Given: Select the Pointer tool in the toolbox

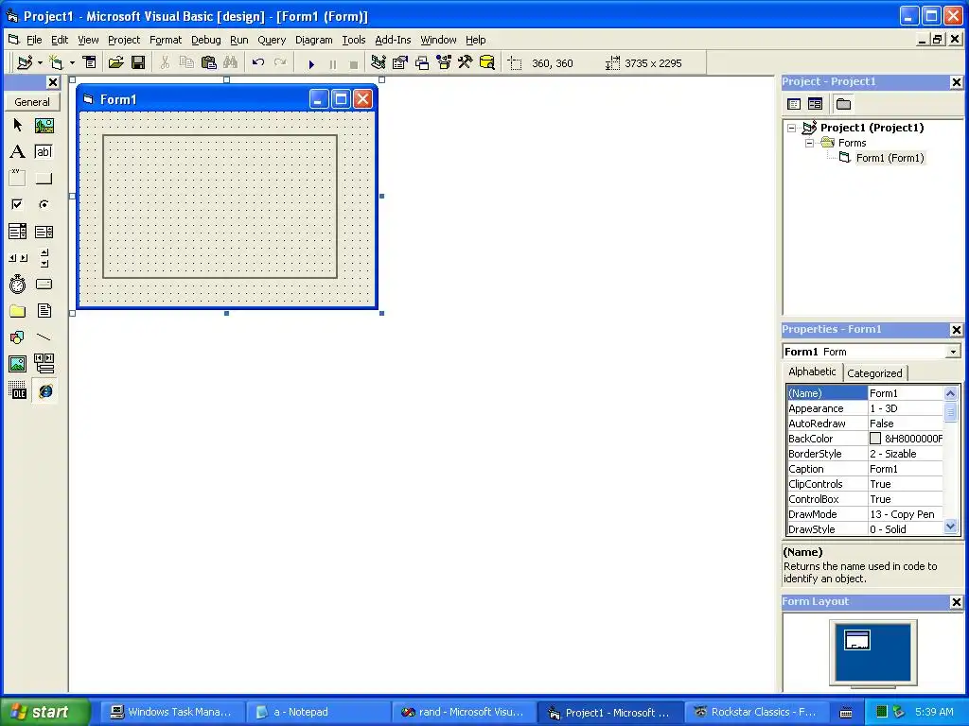Looking at the screenshot, I should (x=17, y=126).
